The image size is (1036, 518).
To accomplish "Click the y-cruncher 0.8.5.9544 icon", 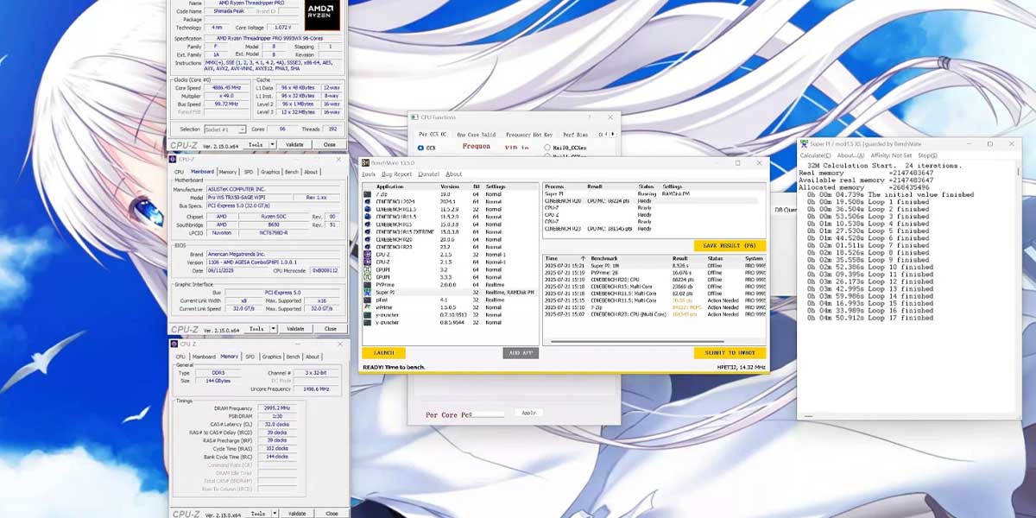I will pos(368,322).
